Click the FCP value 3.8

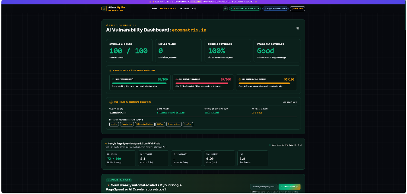click(x=242, y=159)
